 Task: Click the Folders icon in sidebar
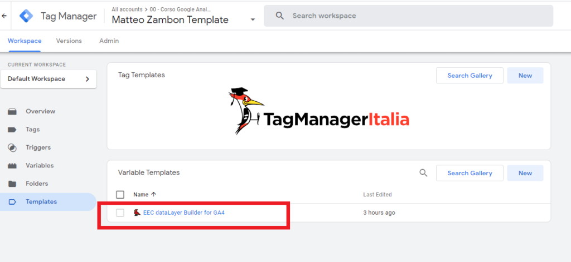pos(12,184)
